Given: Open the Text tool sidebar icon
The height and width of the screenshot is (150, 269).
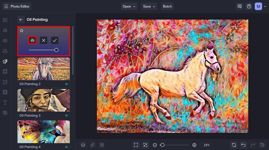Looking at the screenshot, I should point(5,102).
